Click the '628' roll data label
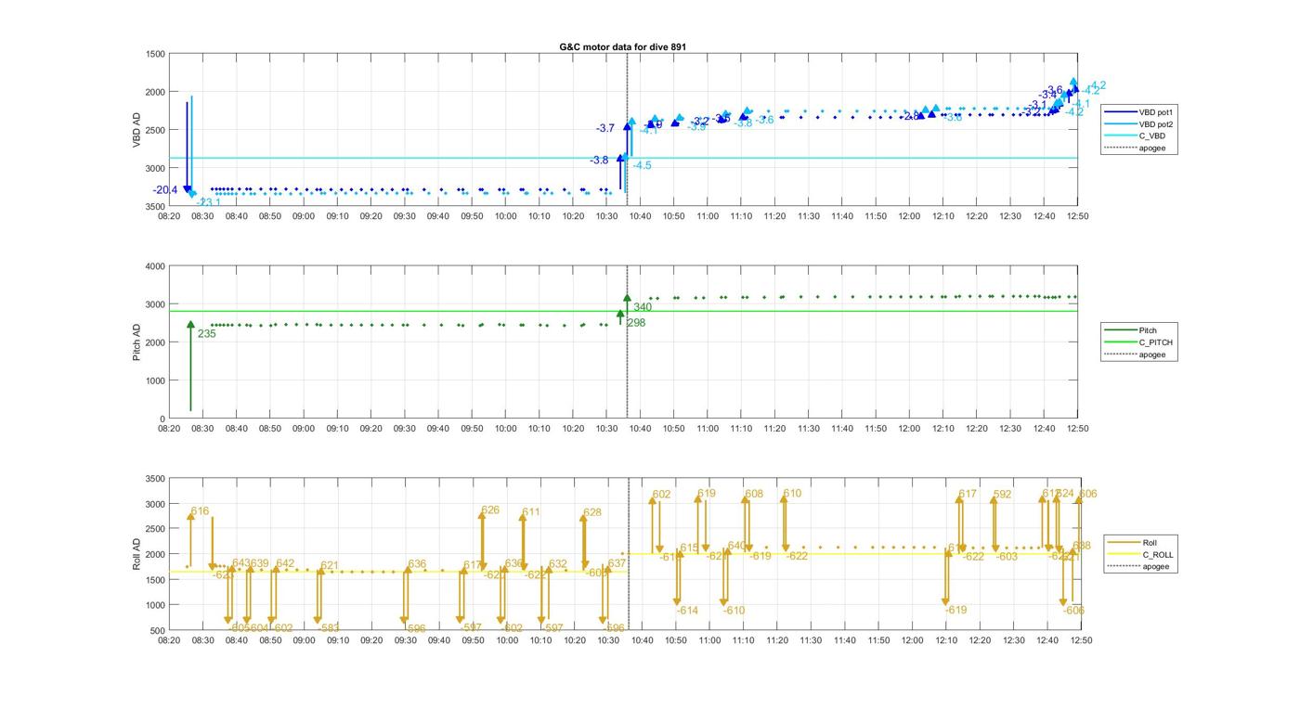Image resolution: width=1300 pixels, height=709 pixels. coord(592,512)
